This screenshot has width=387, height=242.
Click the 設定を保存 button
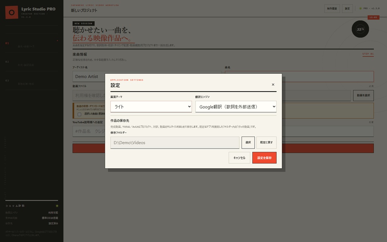264,158
